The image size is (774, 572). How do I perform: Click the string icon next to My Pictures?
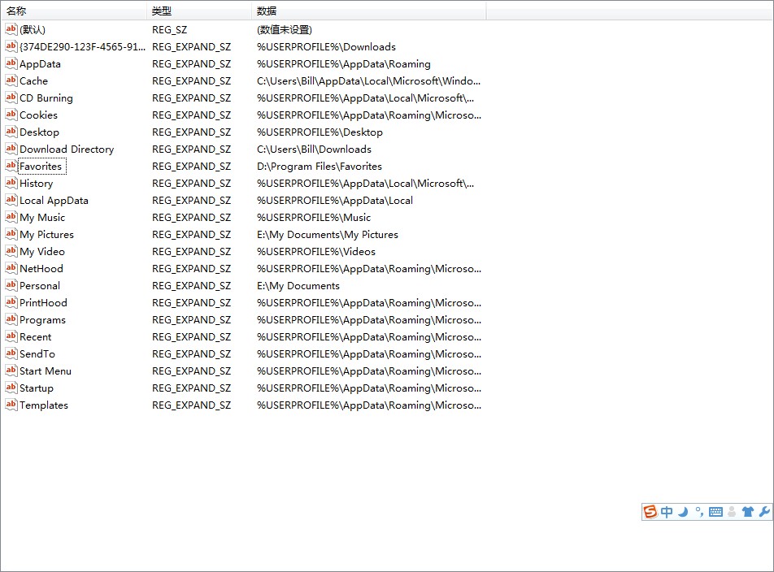point(11,234)
